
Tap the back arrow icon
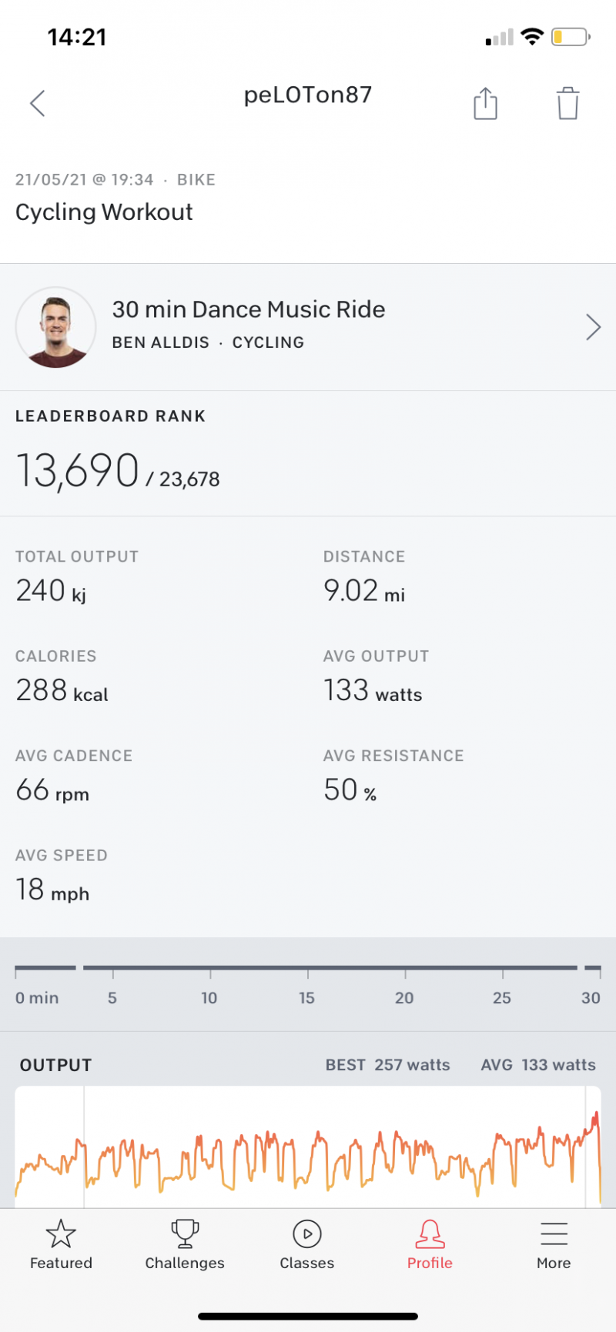(x=38, y=103)
